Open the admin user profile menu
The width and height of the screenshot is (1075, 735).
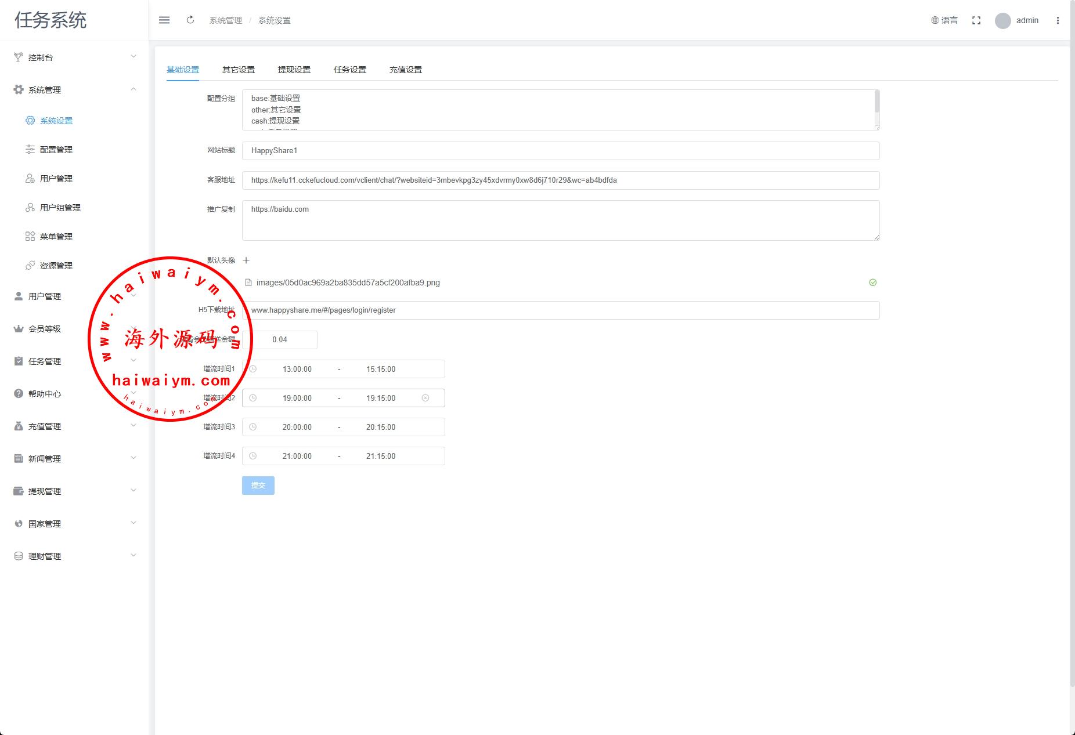pyautogui.click(x=1017, y=20)
